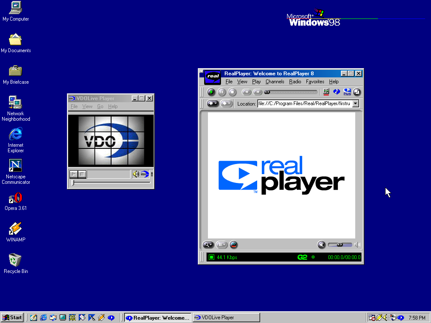The height and width of the screenshot is (323, 431).
Task: Open RealPlayer statistics graph icon
Action: click(234, 245)
